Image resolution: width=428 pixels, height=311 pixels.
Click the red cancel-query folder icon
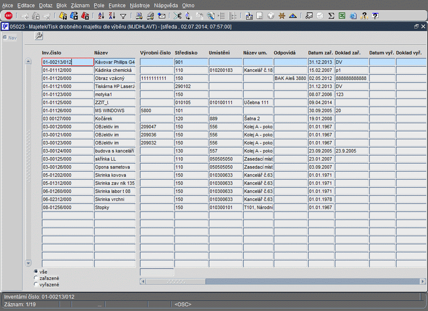85,16
